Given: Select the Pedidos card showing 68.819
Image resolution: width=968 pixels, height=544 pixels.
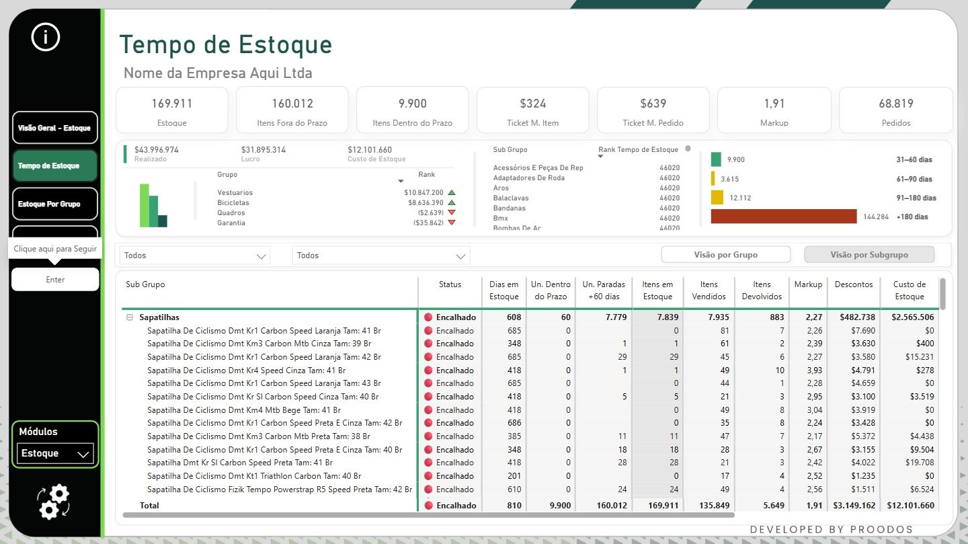Looking at the screenshot, I should point(896,110).
